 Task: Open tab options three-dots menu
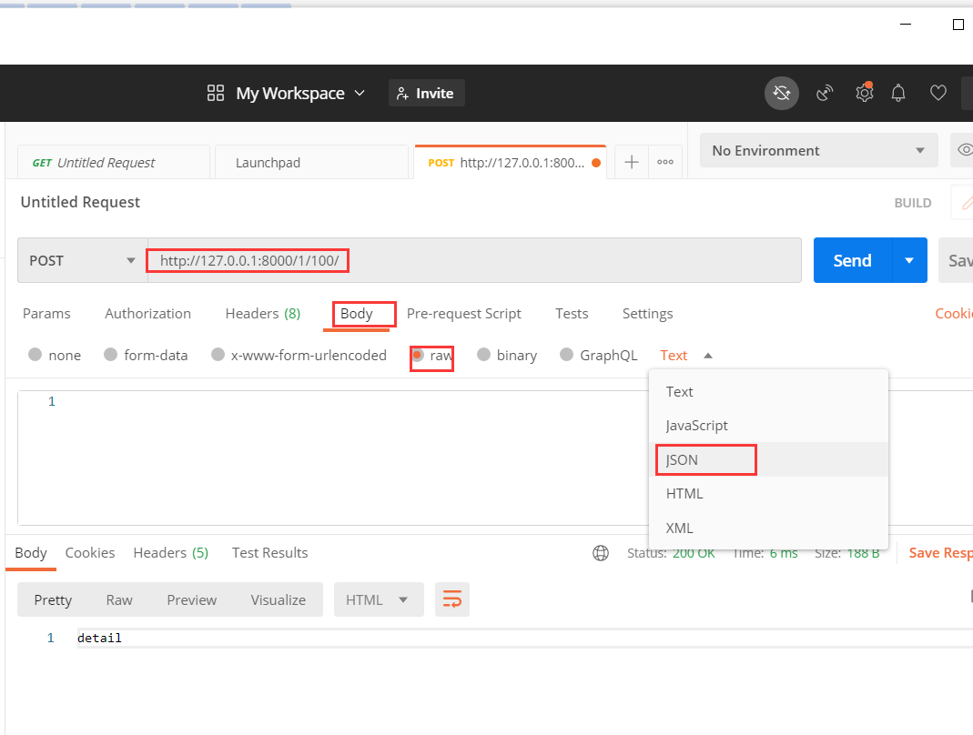[665, 163]
